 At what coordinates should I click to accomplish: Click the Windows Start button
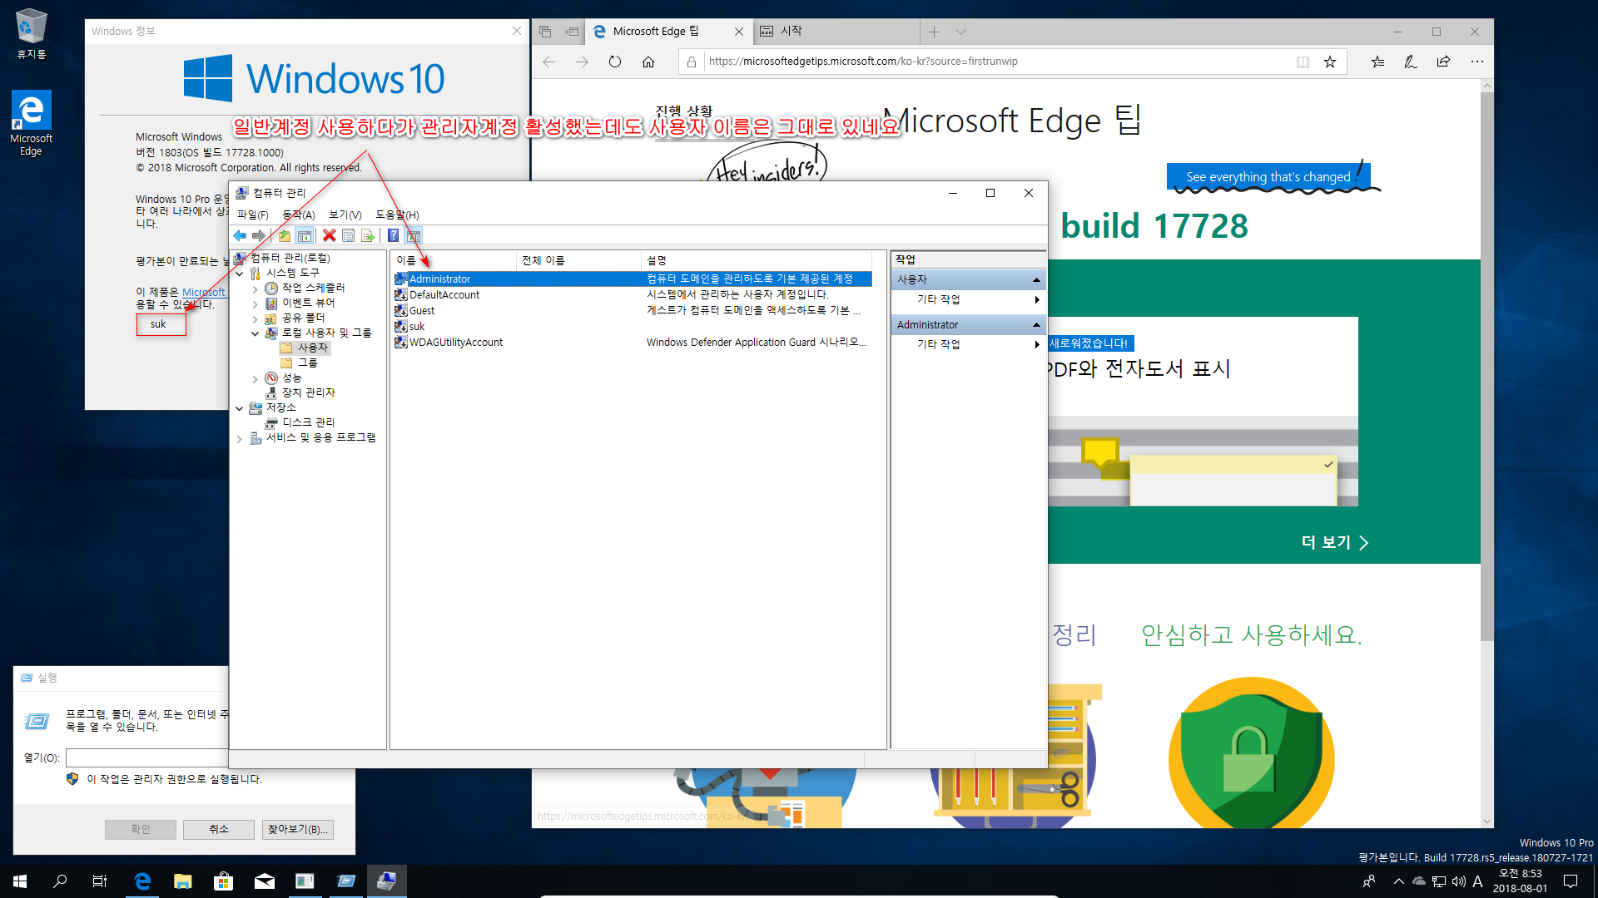(x=20, y=881)
